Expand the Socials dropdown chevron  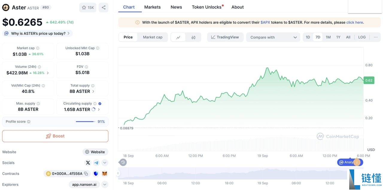[105, 163]
